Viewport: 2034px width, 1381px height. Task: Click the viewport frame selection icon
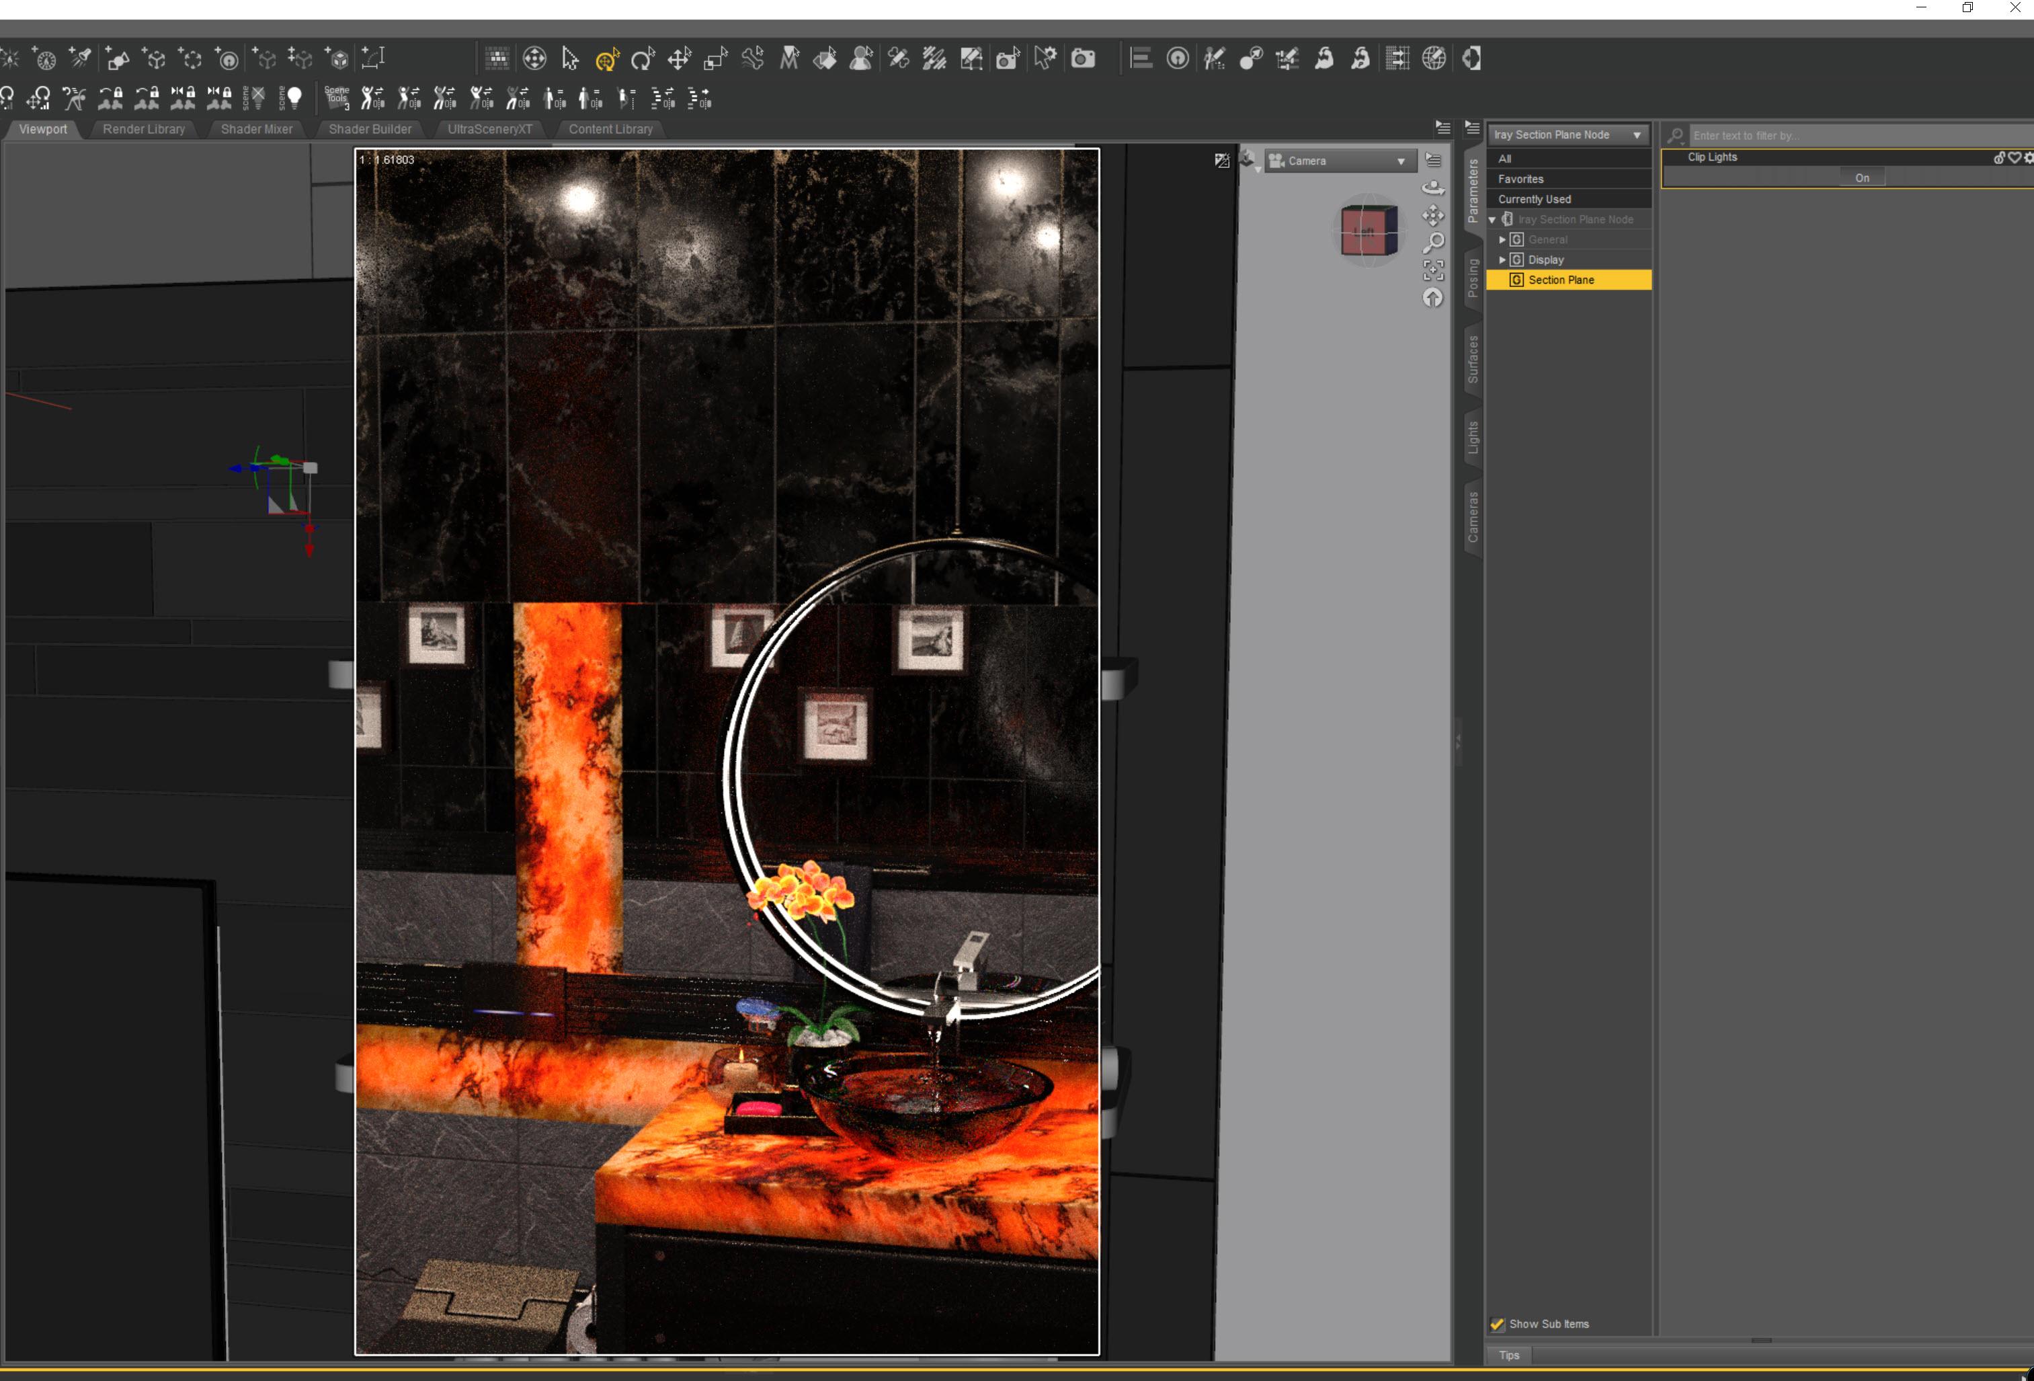(x=1432, y=270)
